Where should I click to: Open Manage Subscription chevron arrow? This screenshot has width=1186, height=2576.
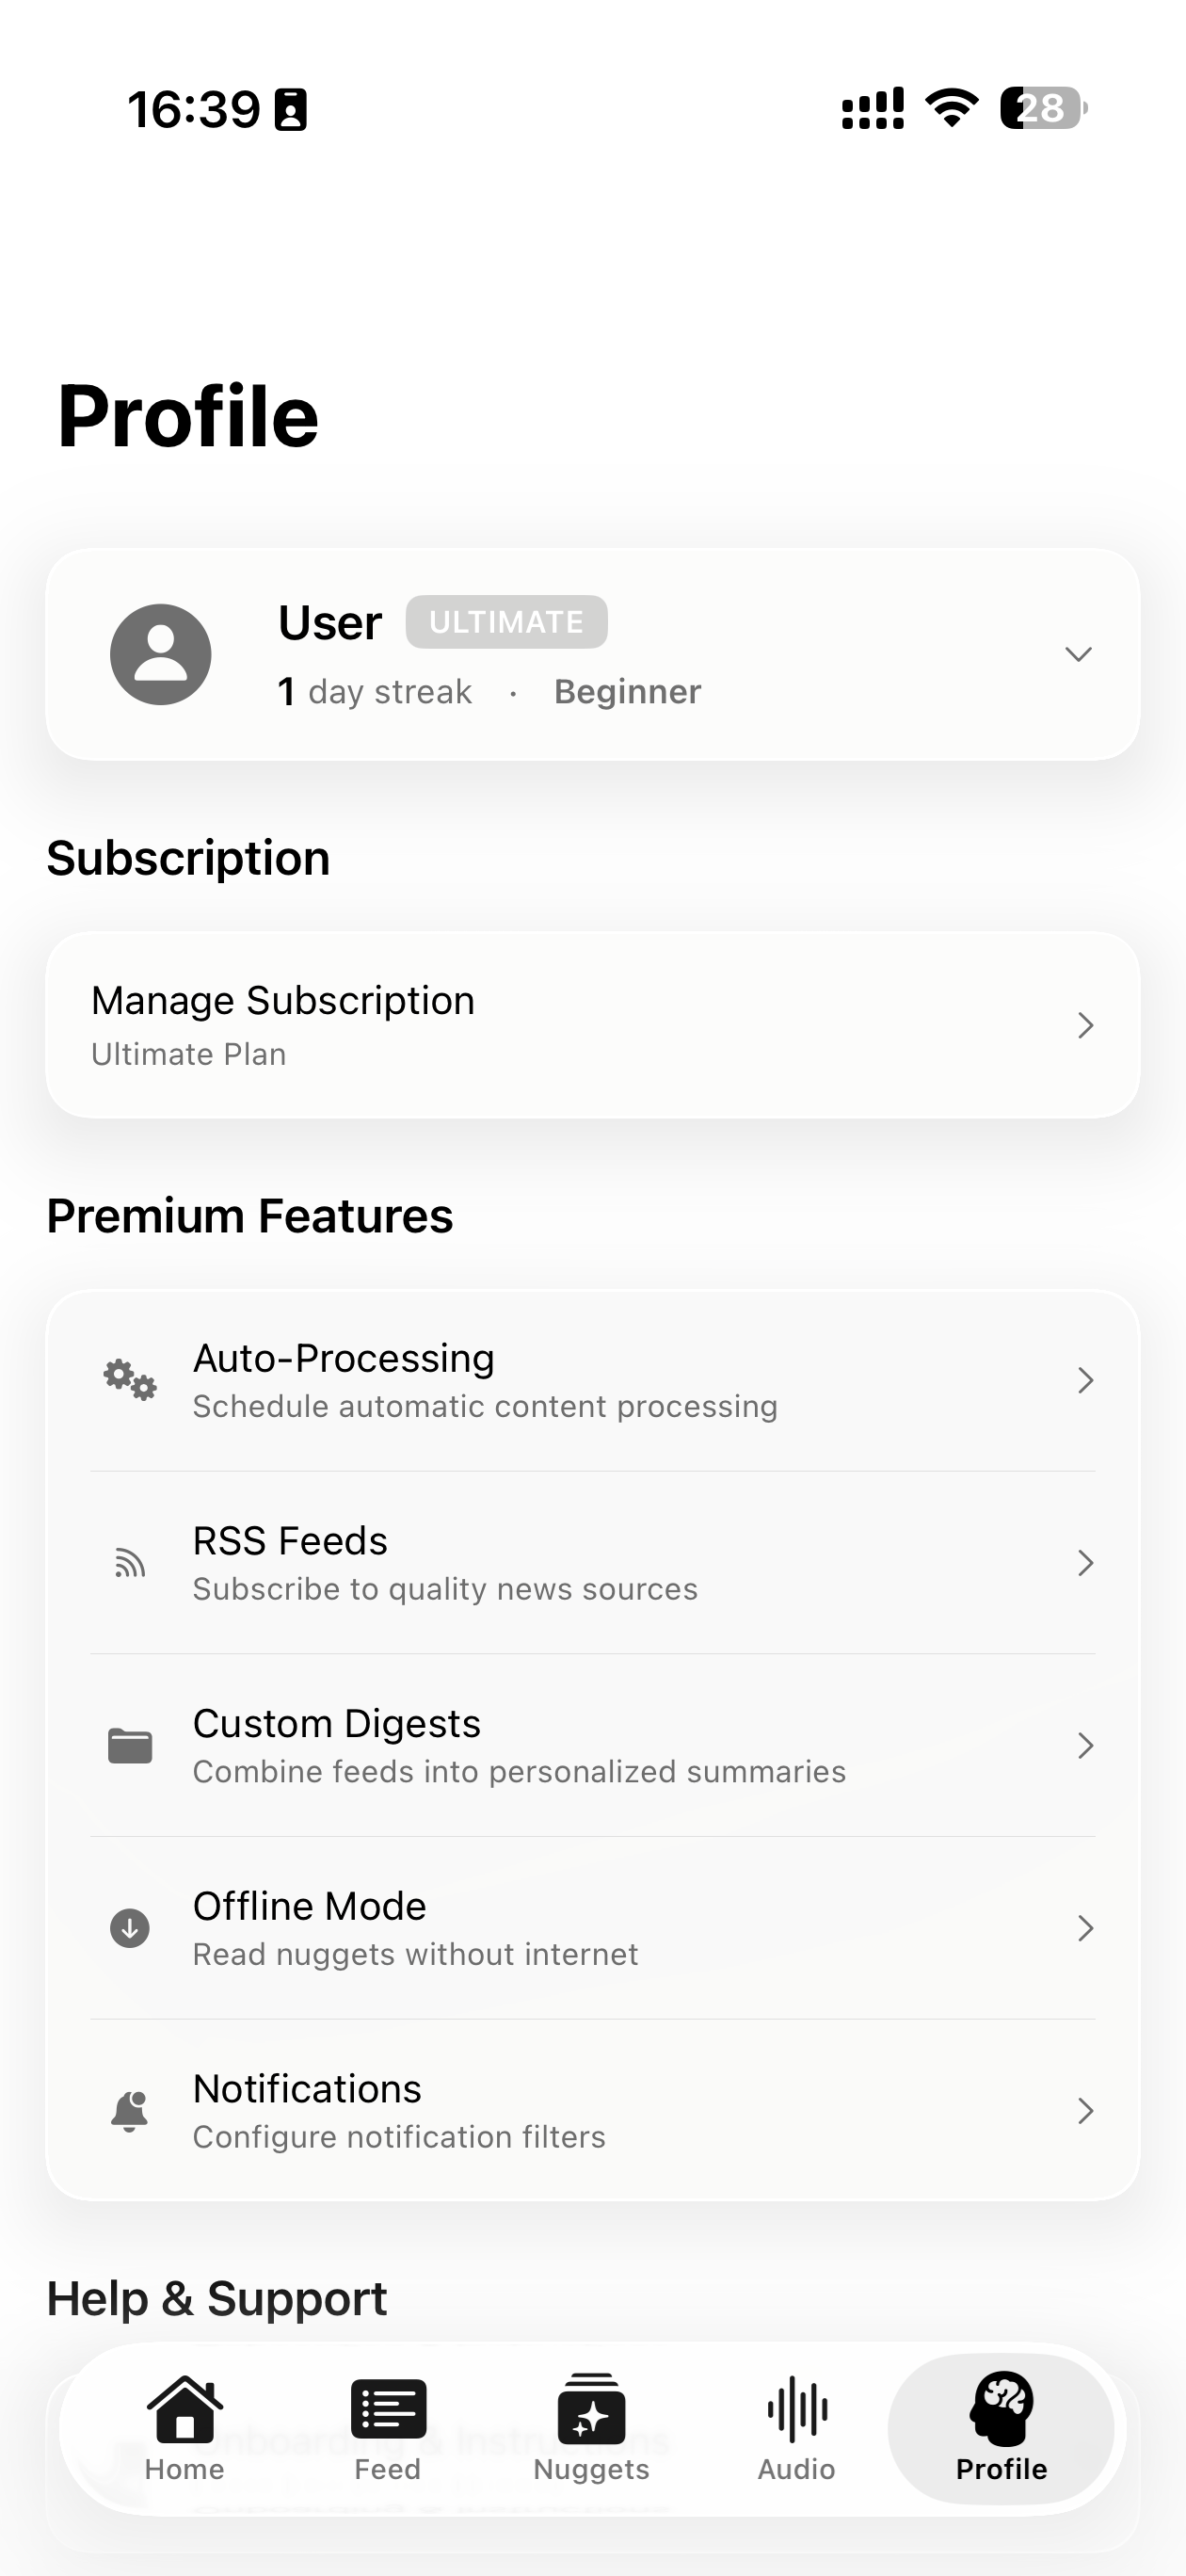point(1085,1025)
